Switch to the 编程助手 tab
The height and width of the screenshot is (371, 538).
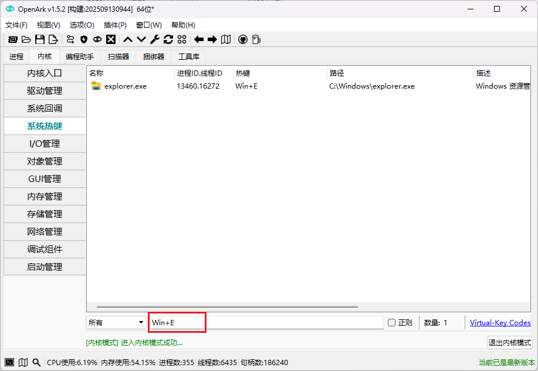[x=80, y=56]
